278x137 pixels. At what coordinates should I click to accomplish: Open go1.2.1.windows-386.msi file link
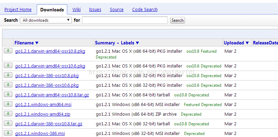pyautogui.click(x=40, y=133)
